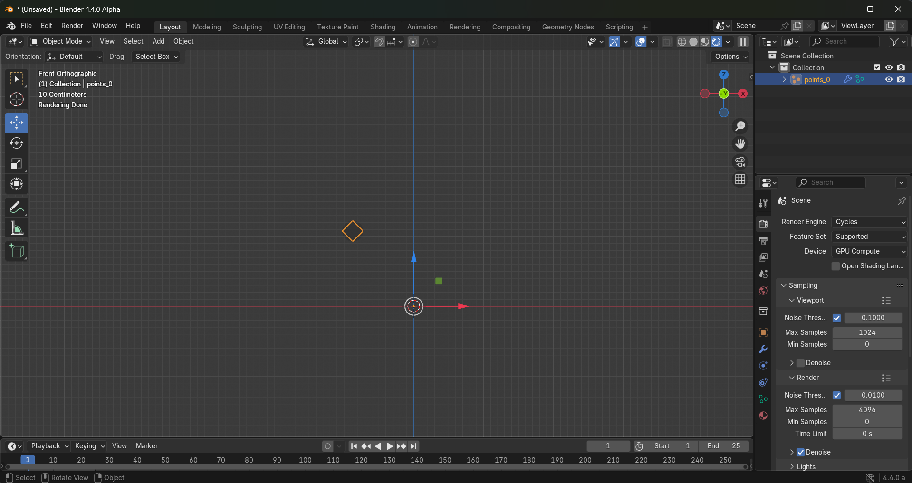Toggle the camera view icon
912x483 pixels.
tap(740, 161)
